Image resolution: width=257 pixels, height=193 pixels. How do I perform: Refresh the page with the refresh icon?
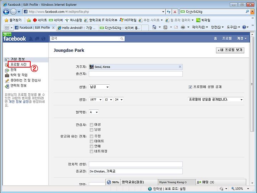tap(168, 12)
